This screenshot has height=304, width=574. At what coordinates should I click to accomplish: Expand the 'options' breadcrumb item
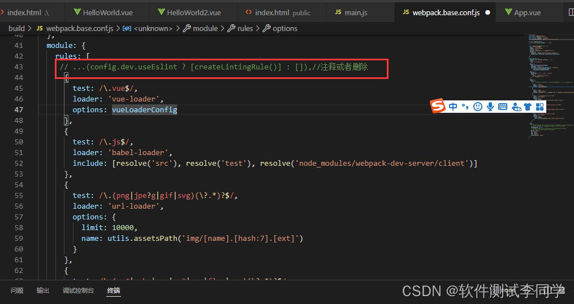coord(284,28)
